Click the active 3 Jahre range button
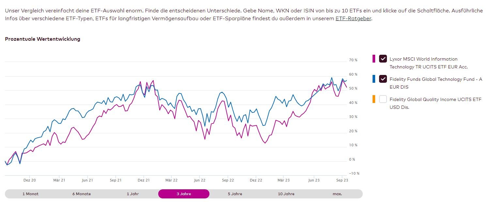The width and height of the screenshot is (490, 202). coord(184,194)
